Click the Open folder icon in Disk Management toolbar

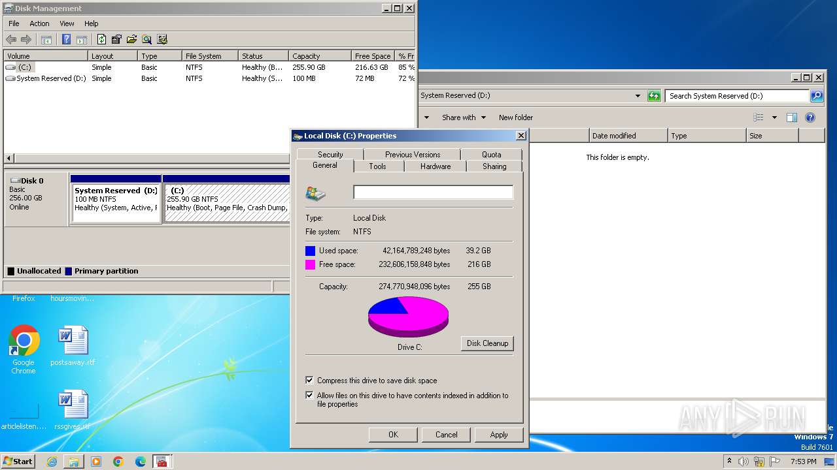(132, 40)
